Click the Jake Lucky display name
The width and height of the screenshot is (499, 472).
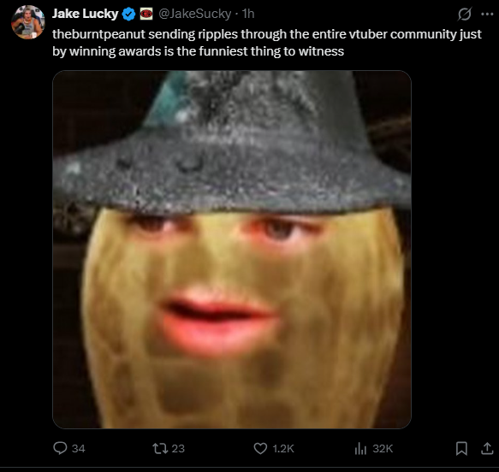click(x=86, y=14)
